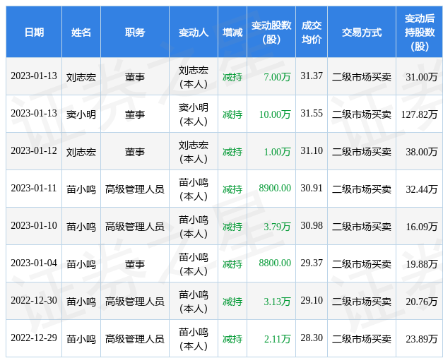Screen dimensions: 443x363
Task: Click the average price 30.98
Action: (312, 226)
